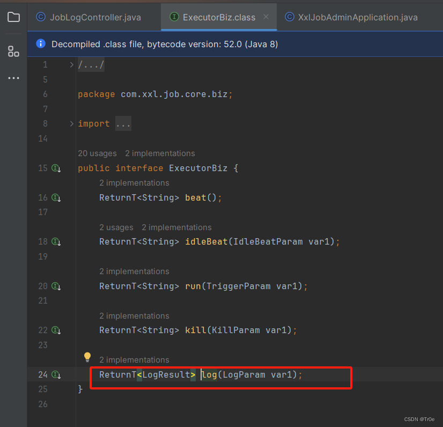The height and width of the screenshot is (427, 443).
Task: Open the Project folder tool window
Action: [x=13, y=17]
